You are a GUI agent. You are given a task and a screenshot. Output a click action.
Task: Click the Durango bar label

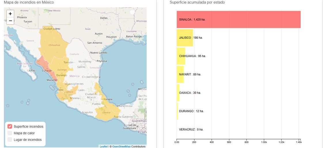pyautogui.click(x=191, y=111)
